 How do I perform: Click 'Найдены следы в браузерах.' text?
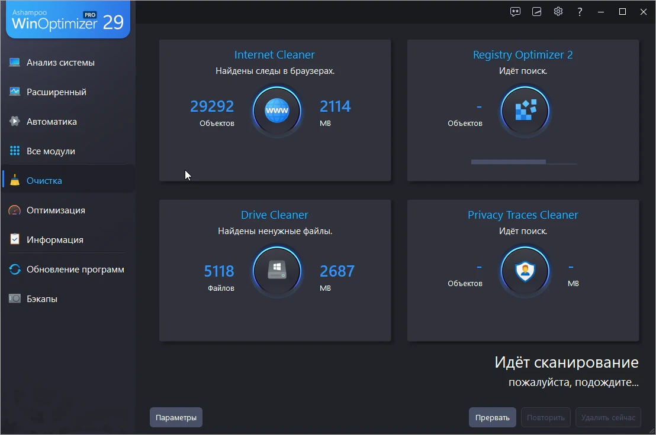click(x=275, y=71)
